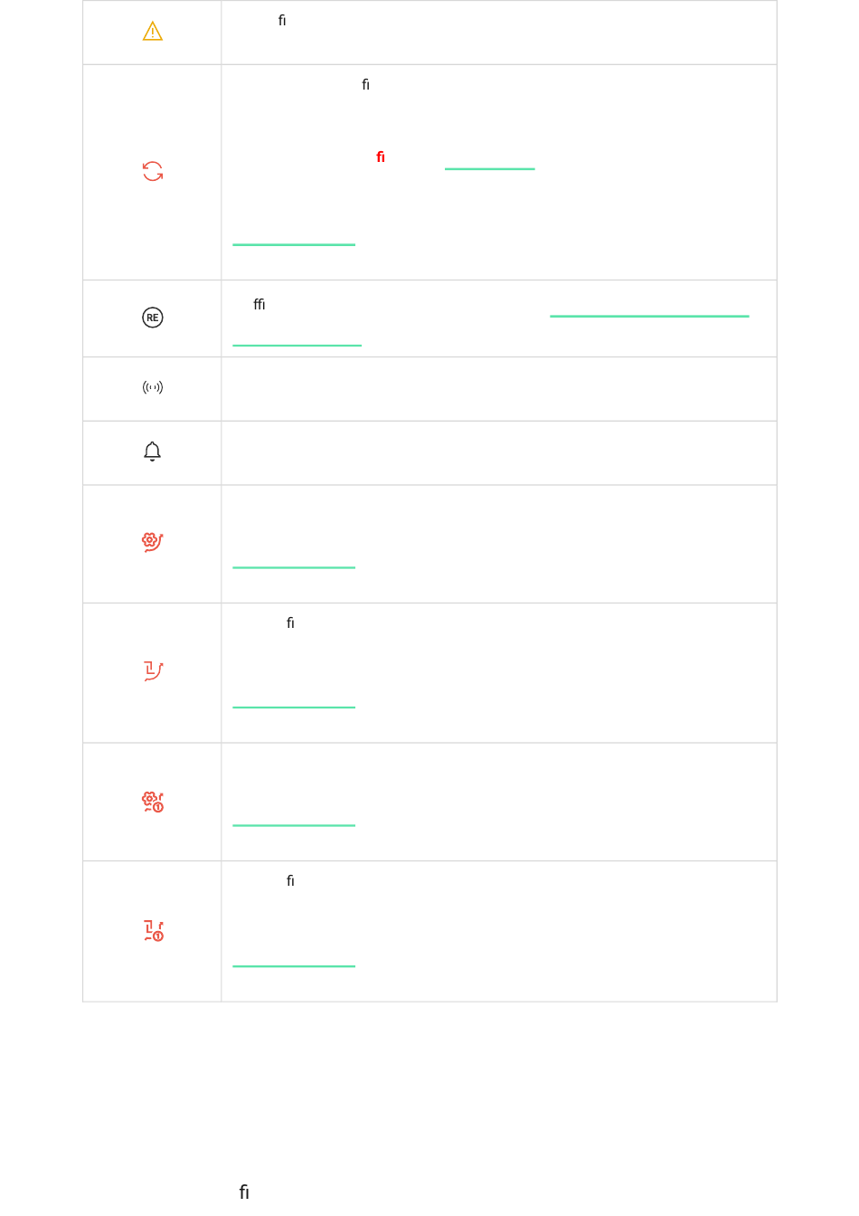
Task: Click the red circular sync arrows icon
Action: tap(153, 172)
